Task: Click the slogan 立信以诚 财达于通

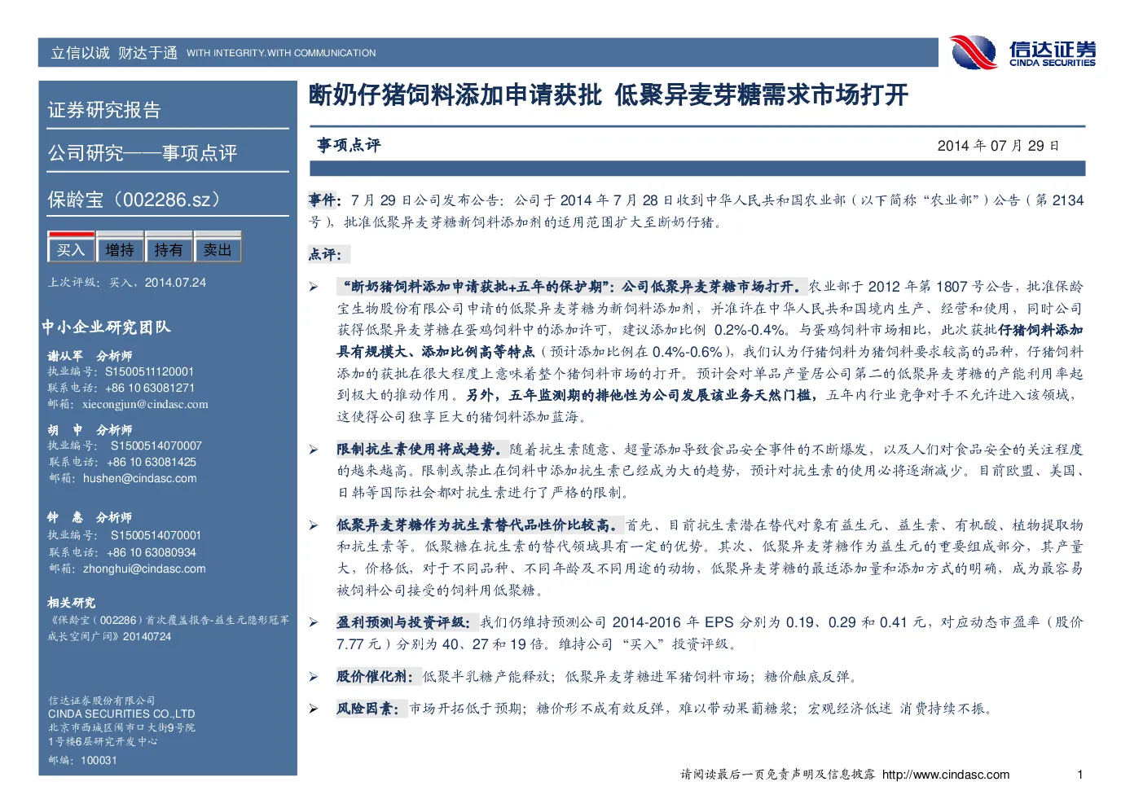Action: [x=114, y=53]
